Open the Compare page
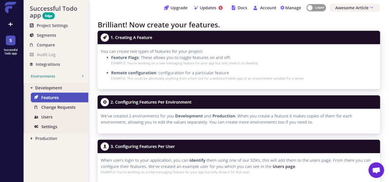This screenshot has height=182, width=389. [x=46, y=45]
